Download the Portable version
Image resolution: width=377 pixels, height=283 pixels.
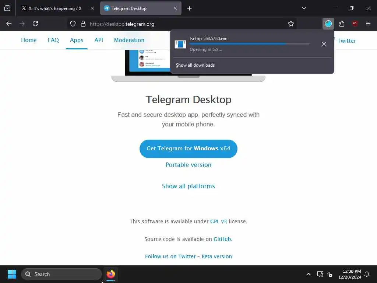[188, 165]
